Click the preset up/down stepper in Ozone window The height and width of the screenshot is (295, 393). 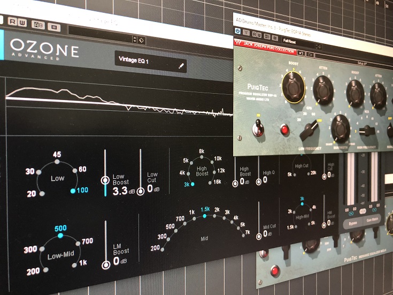(x=135, y=40)
